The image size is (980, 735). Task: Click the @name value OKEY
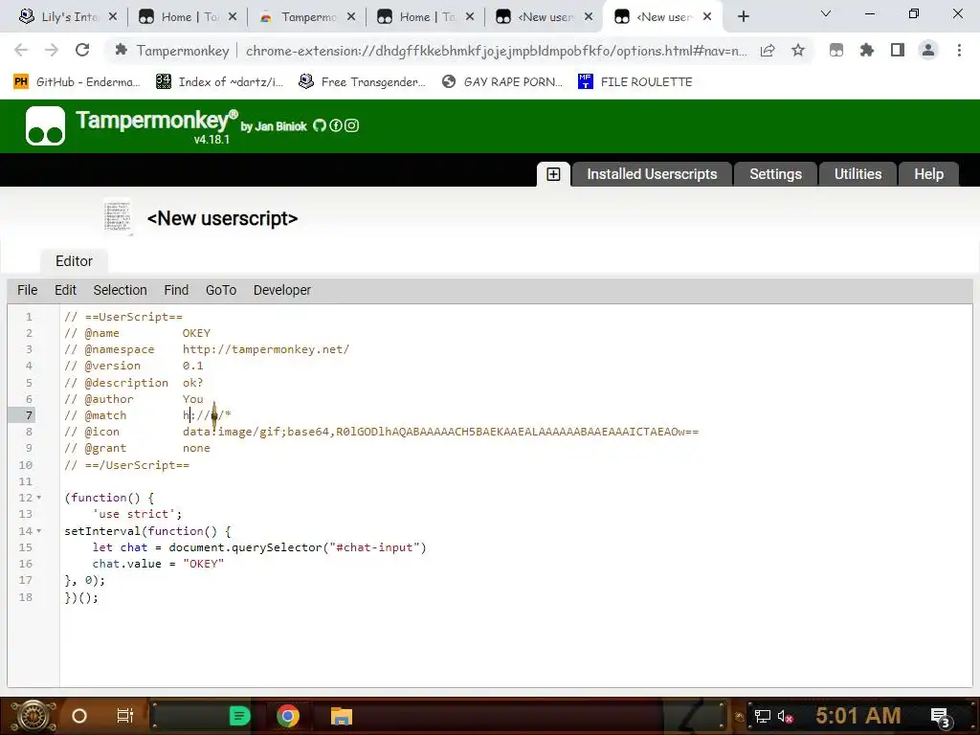(196, 333)
